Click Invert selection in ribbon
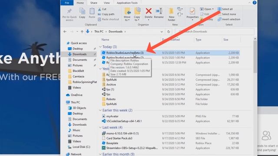The width and height of the screenshot is (278, 156). (229, 19)
